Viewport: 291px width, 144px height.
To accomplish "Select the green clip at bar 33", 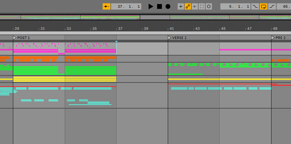I will coord(91,69).
